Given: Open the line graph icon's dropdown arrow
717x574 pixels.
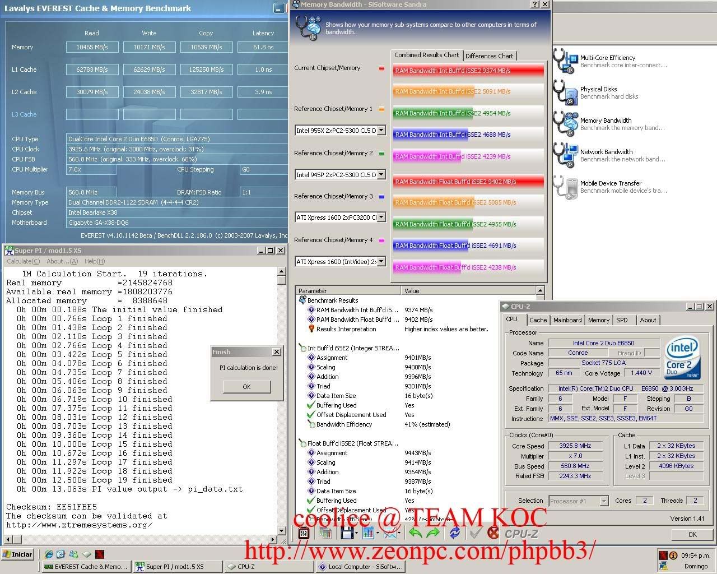Looking at the screenshot, I should pos(401,533).
